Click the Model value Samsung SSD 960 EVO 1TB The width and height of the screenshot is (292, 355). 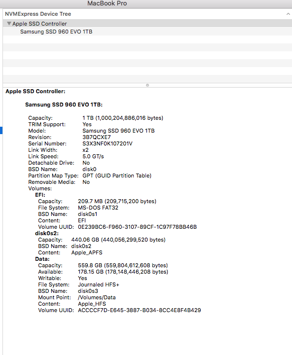pyautogui.click(x=118, y=131)
